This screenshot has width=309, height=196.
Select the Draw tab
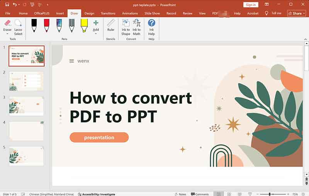74,14
